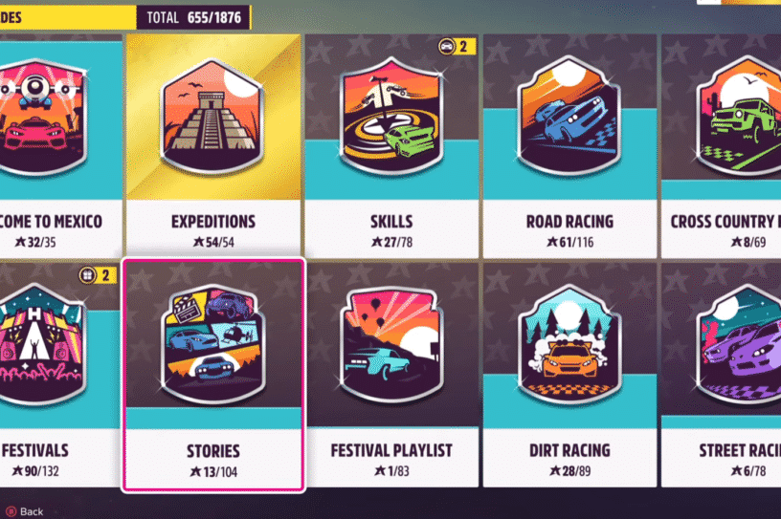Select the Expeditions pyramid badge
Image resolution: width=781 pixels, height=519 pixels.
click(x=213, y=117)
